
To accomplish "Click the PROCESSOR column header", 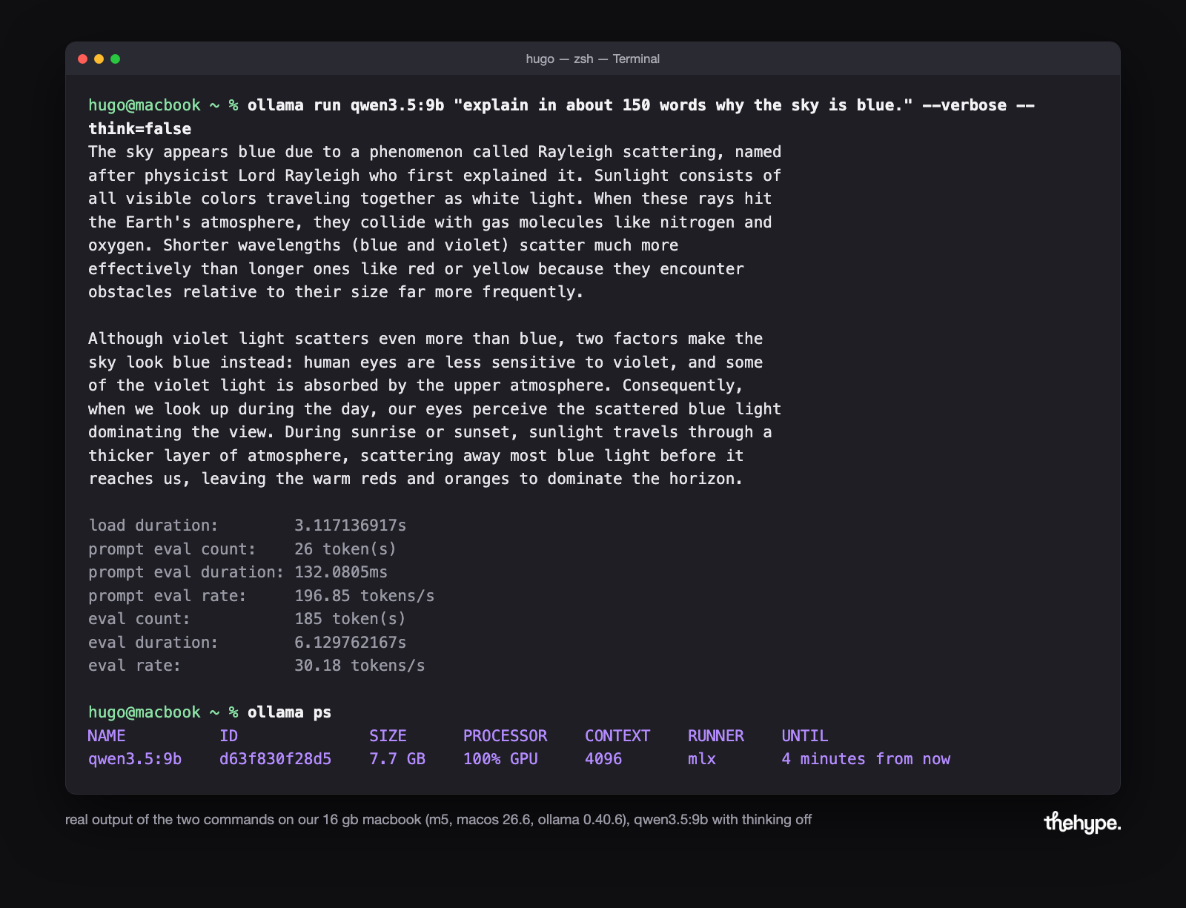I will pos(506,736).
